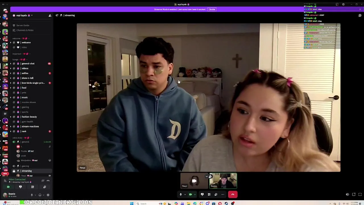Open User Settings gear
Image resolution: width=364 pixels, height=205 pixels.
(48, 195)
